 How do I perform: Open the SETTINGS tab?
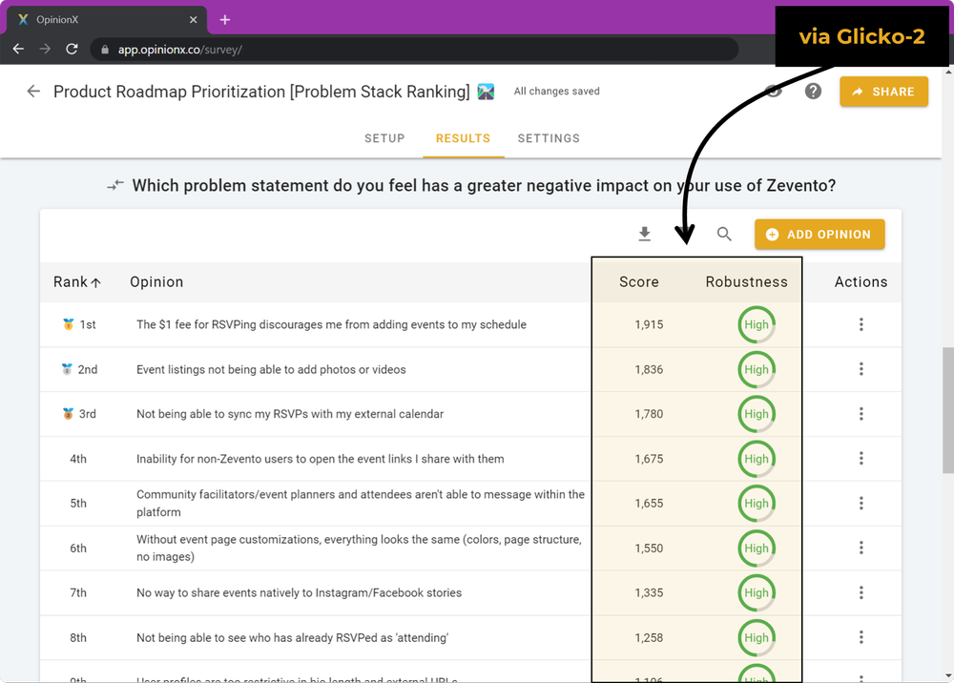click(549, 137)
